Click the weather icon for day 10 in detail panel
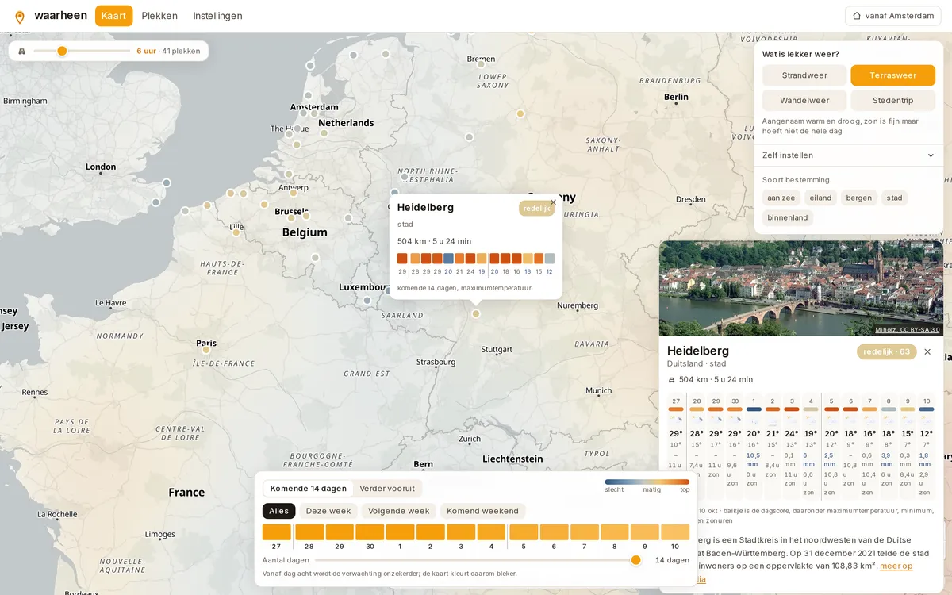This screenshot has width=952, height=595. click(927, 418)
